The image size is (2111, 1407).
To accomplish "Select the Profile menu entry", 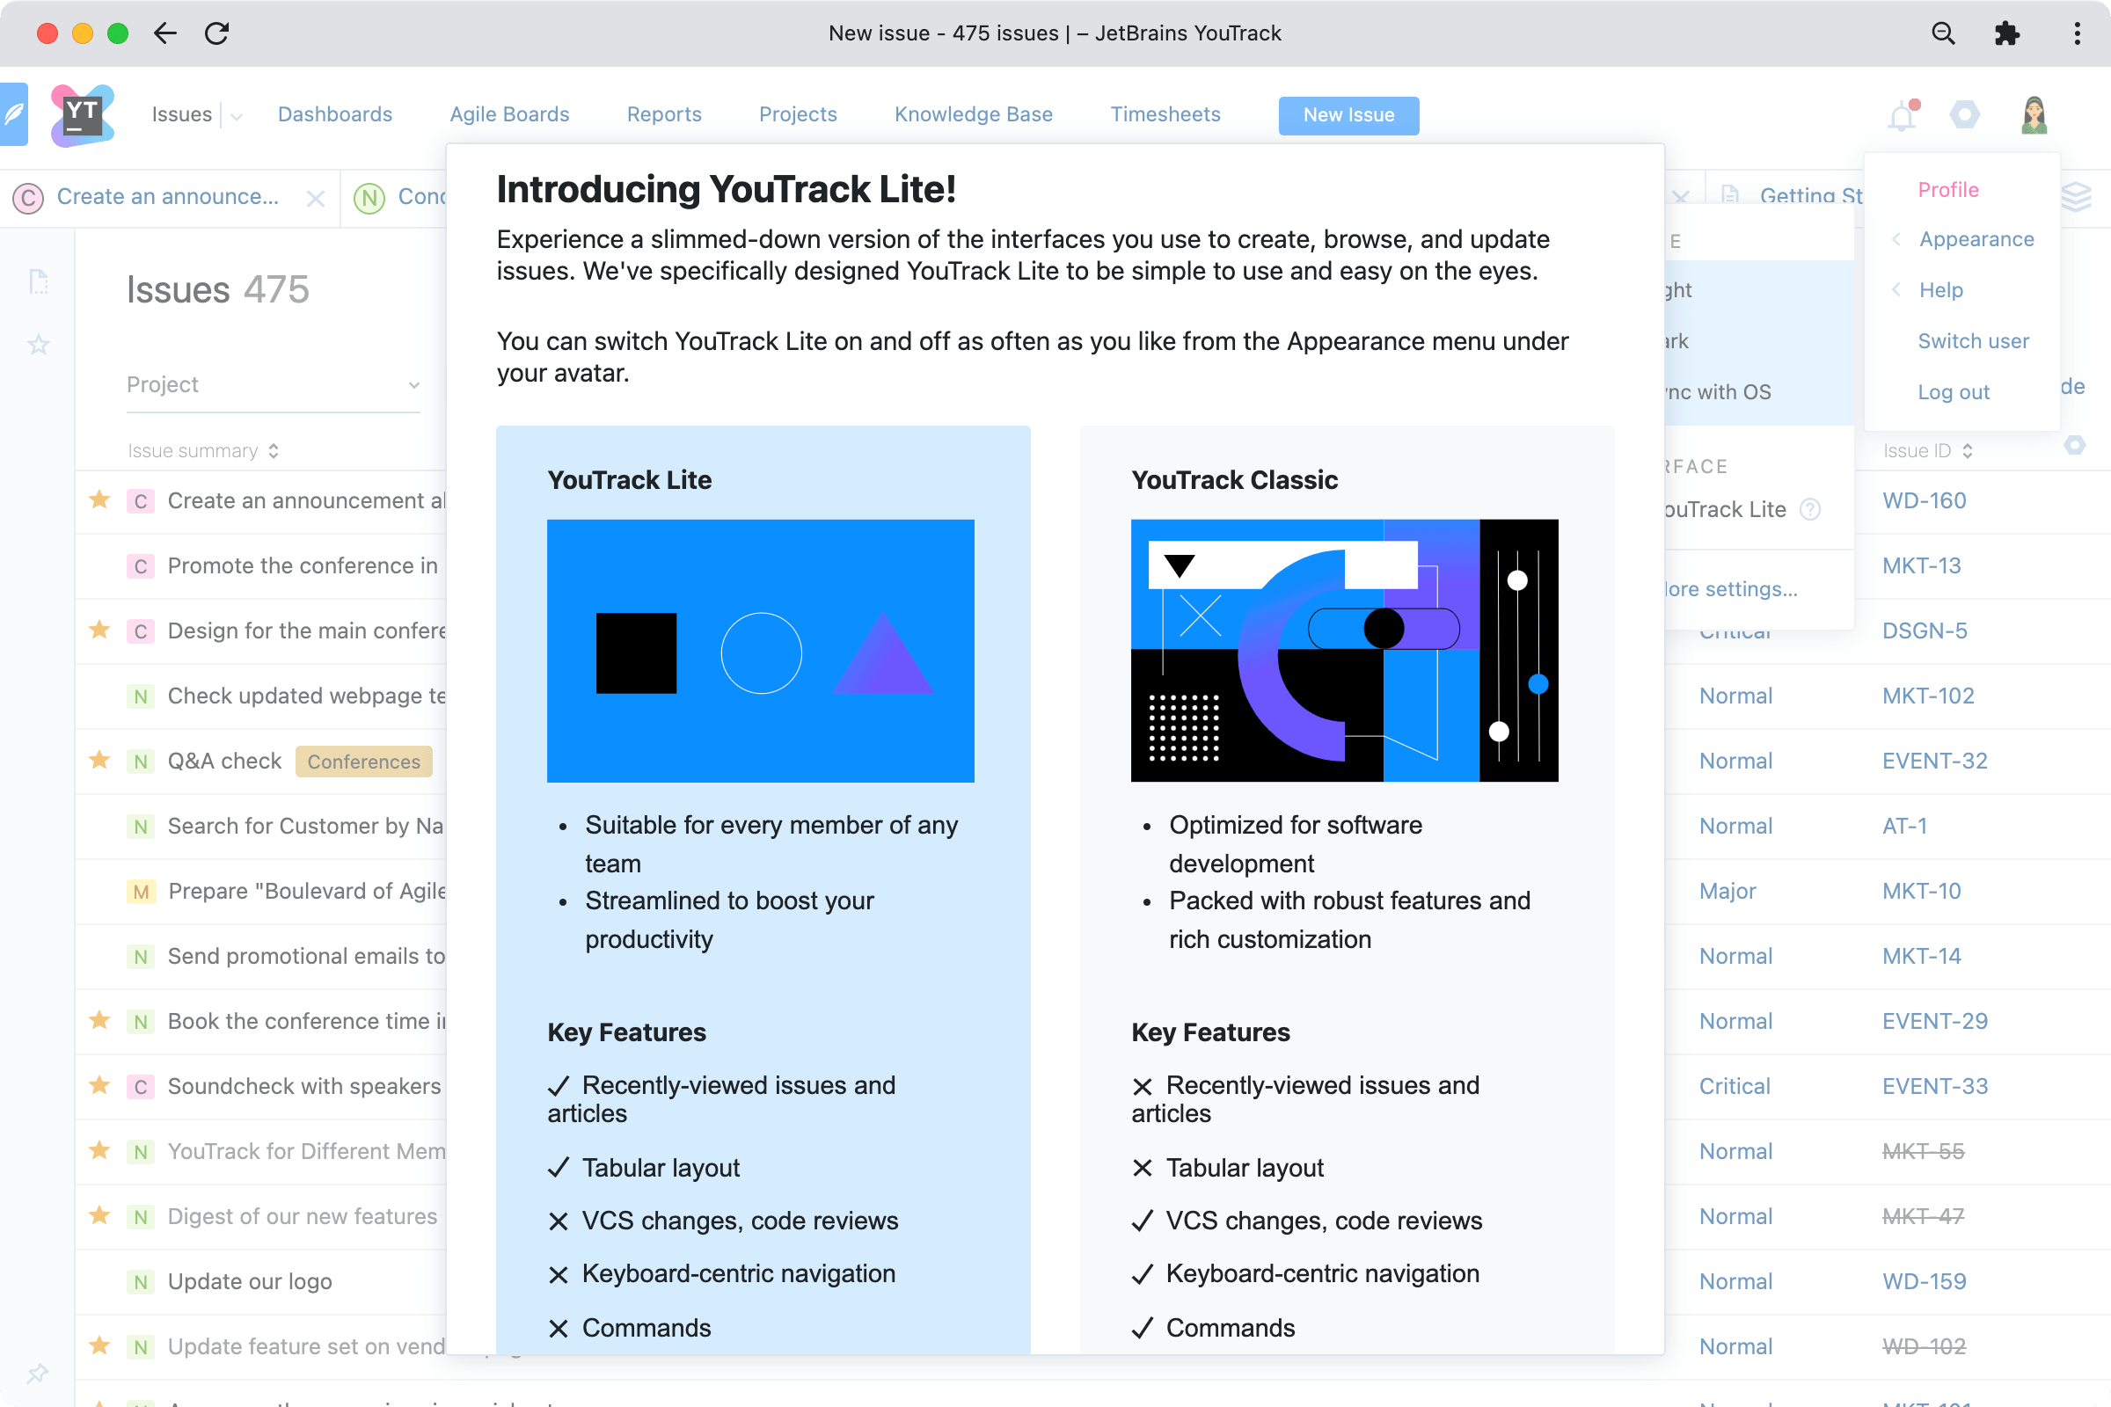I will pos(1946,188).
